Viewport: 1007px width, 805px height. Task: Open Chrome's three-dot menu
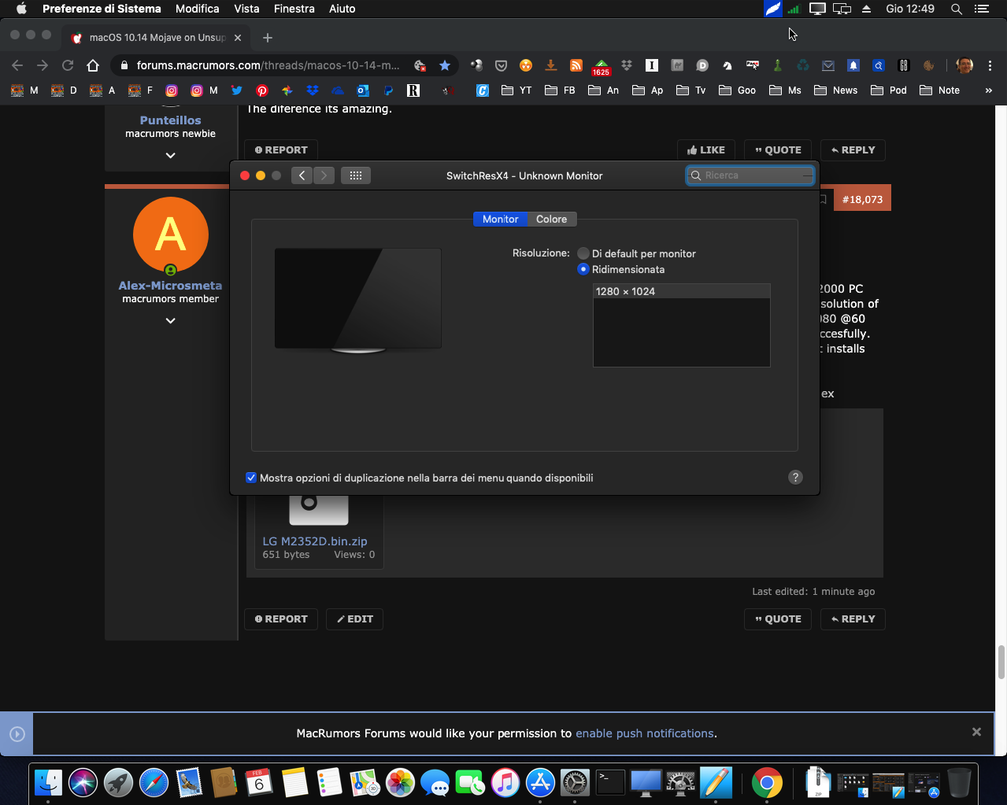click(x=990, y=65)
